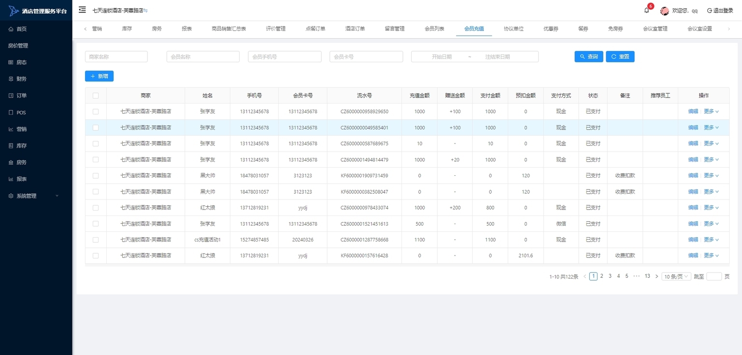Switch to the 优惠券 tab
The image size is (742, 355).
550,29
